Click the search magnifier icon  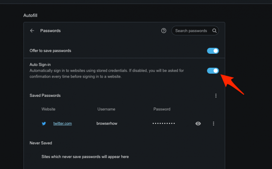pyautogui.click(x=214, y=31)
